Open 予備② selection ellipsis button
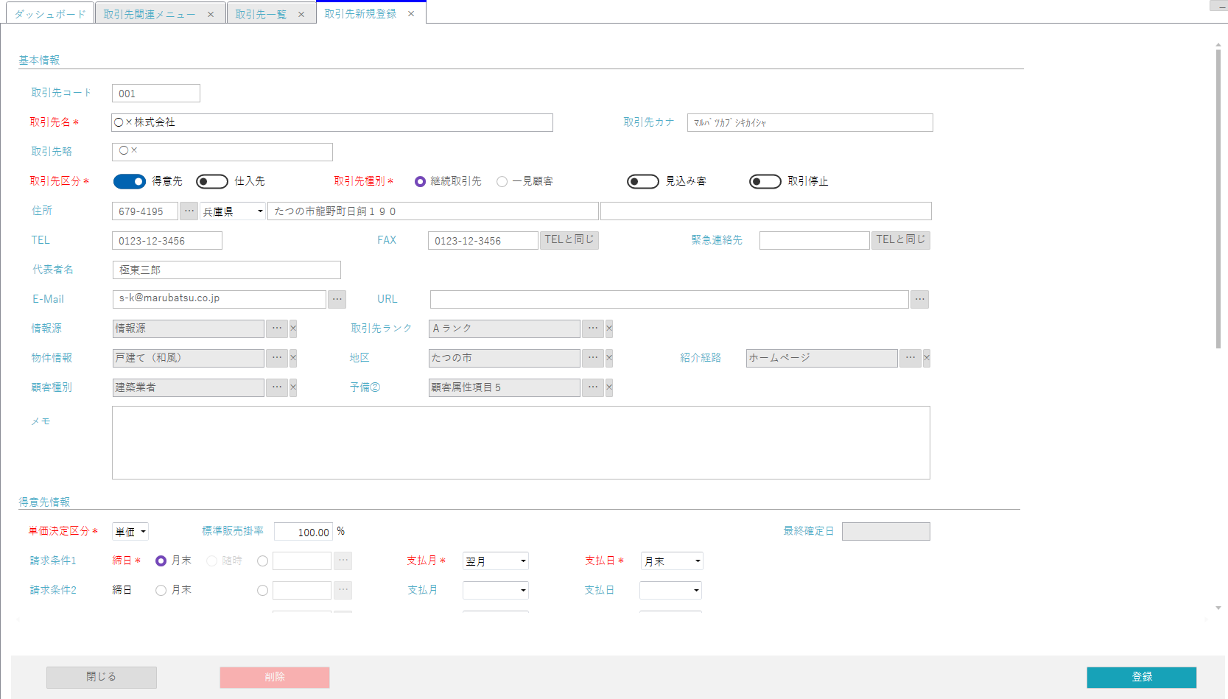The image size is (1228, 699). [x=593, y=387]
